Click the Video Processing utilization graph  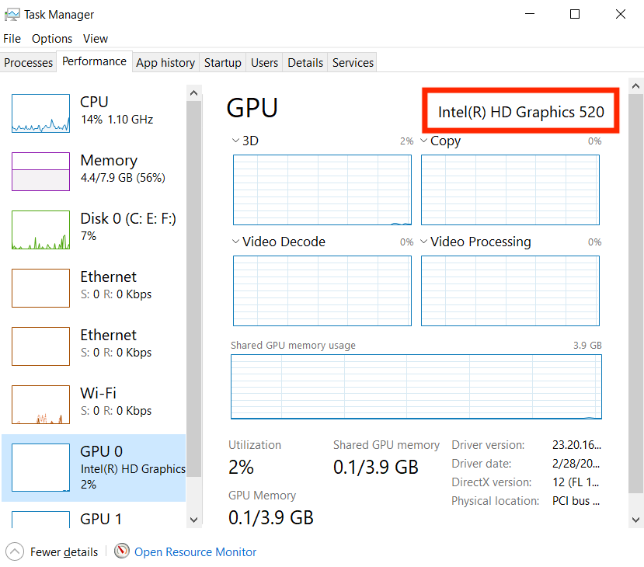tap(510, 290)
